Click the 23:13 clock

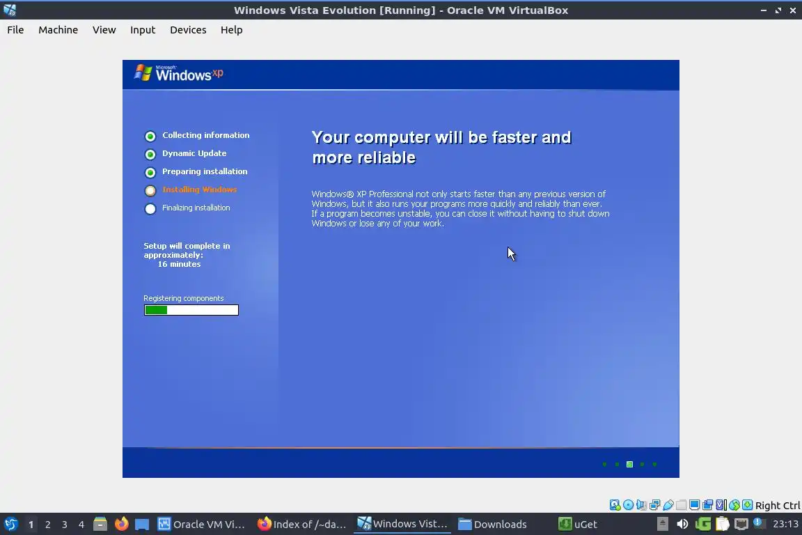click(785, 524)
